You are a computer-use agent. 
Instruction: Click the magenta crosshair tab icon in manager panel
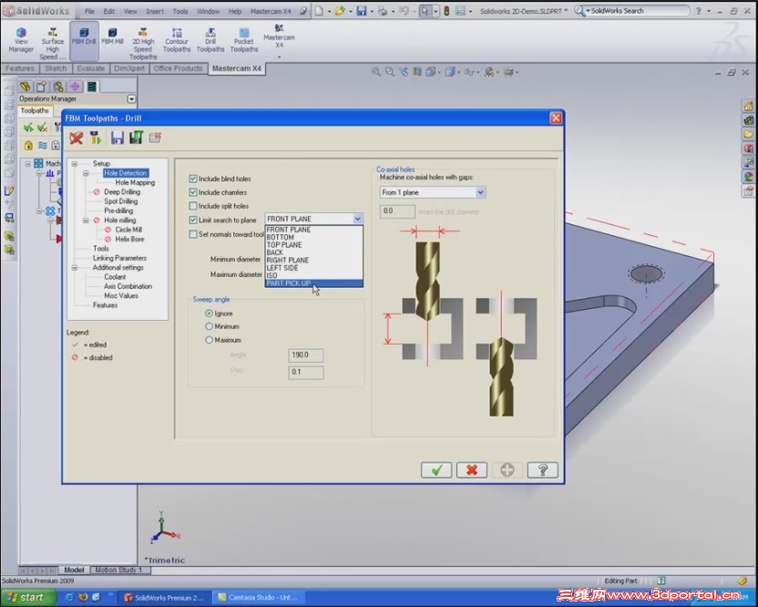click(75, 87)
